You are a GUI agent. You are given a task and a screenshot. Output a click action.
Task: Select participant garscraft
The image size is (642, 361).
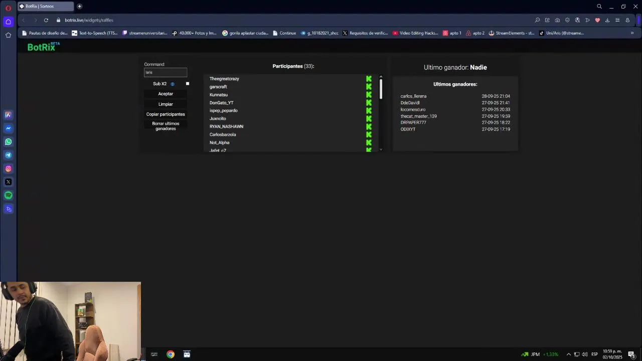pyautogui.click(x=218, y=87)
